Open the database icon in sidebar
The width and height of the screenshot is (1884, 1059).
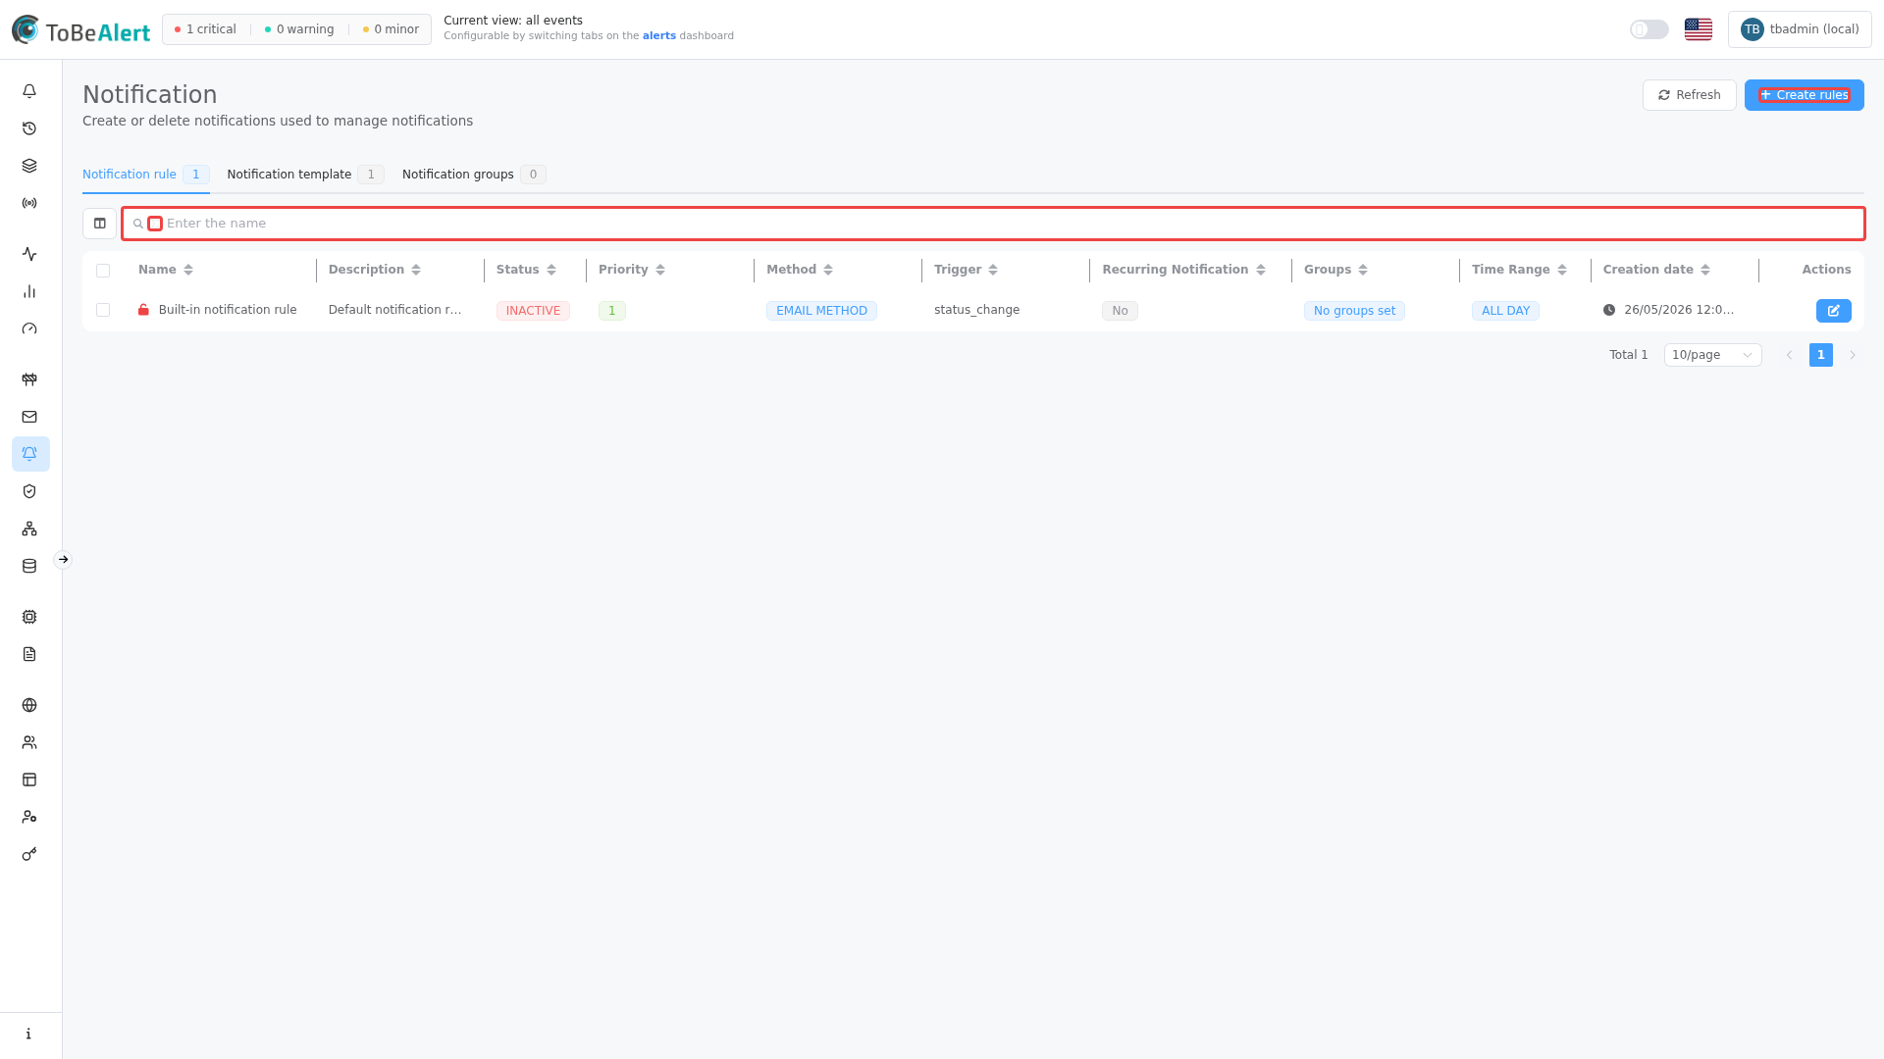pos(29,566)
